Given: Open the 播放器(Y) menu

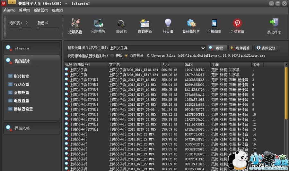Looking at the screenshot, I should pyautogui.click(x=41, y=10).
